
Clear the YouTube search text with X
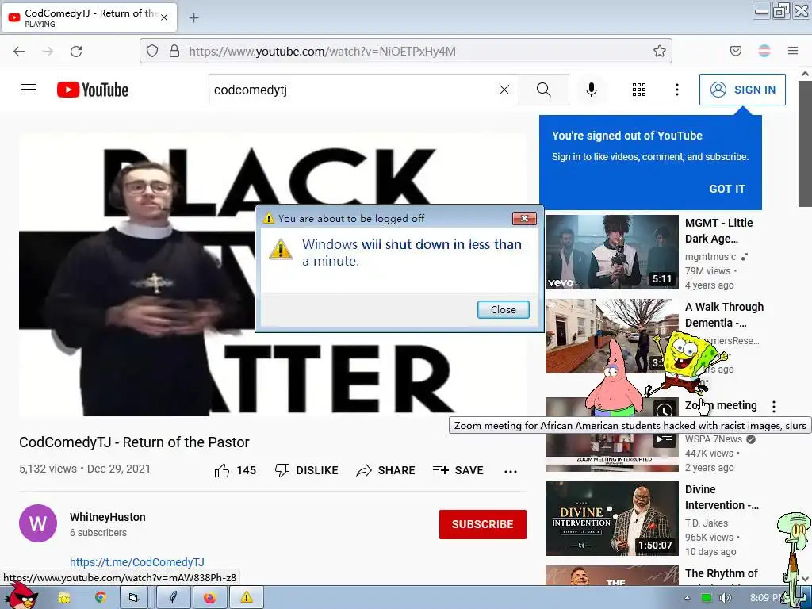504,90
